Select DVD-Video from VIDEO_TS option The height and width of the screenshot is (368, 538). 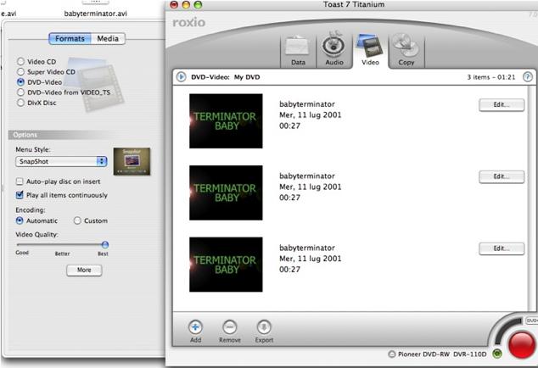point(21,92)
